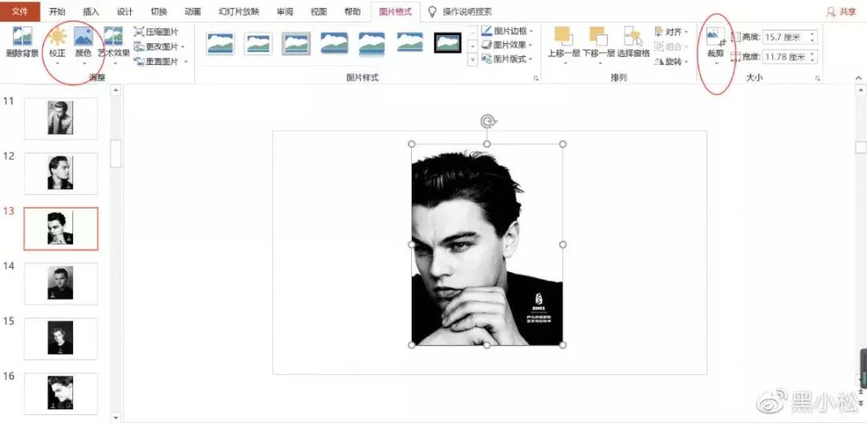Select slide 14 thumbnail
This screenshot has height=423, width=867.
click(x=60, y=283)
